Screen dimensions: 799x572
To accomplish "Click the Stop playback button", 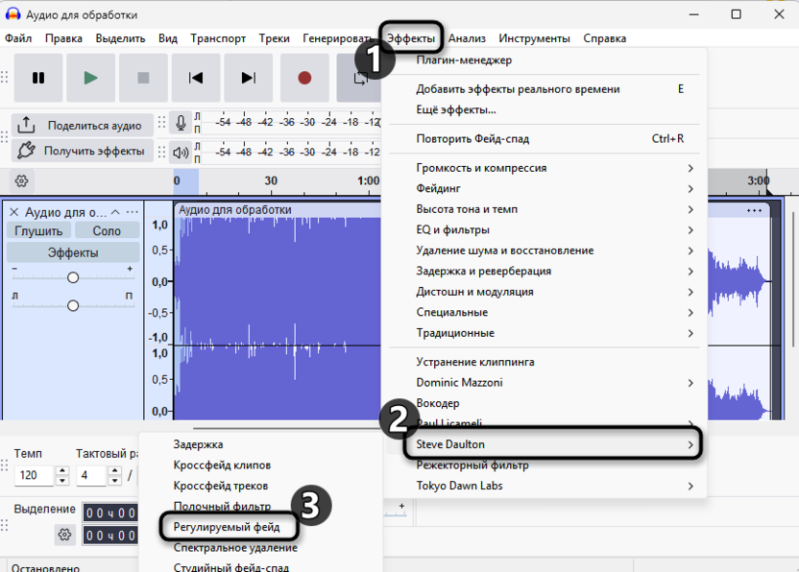I will [143, 78].
